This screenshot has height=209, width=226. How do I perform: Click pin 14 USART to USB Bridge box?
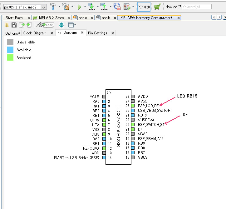pos(104,157)
